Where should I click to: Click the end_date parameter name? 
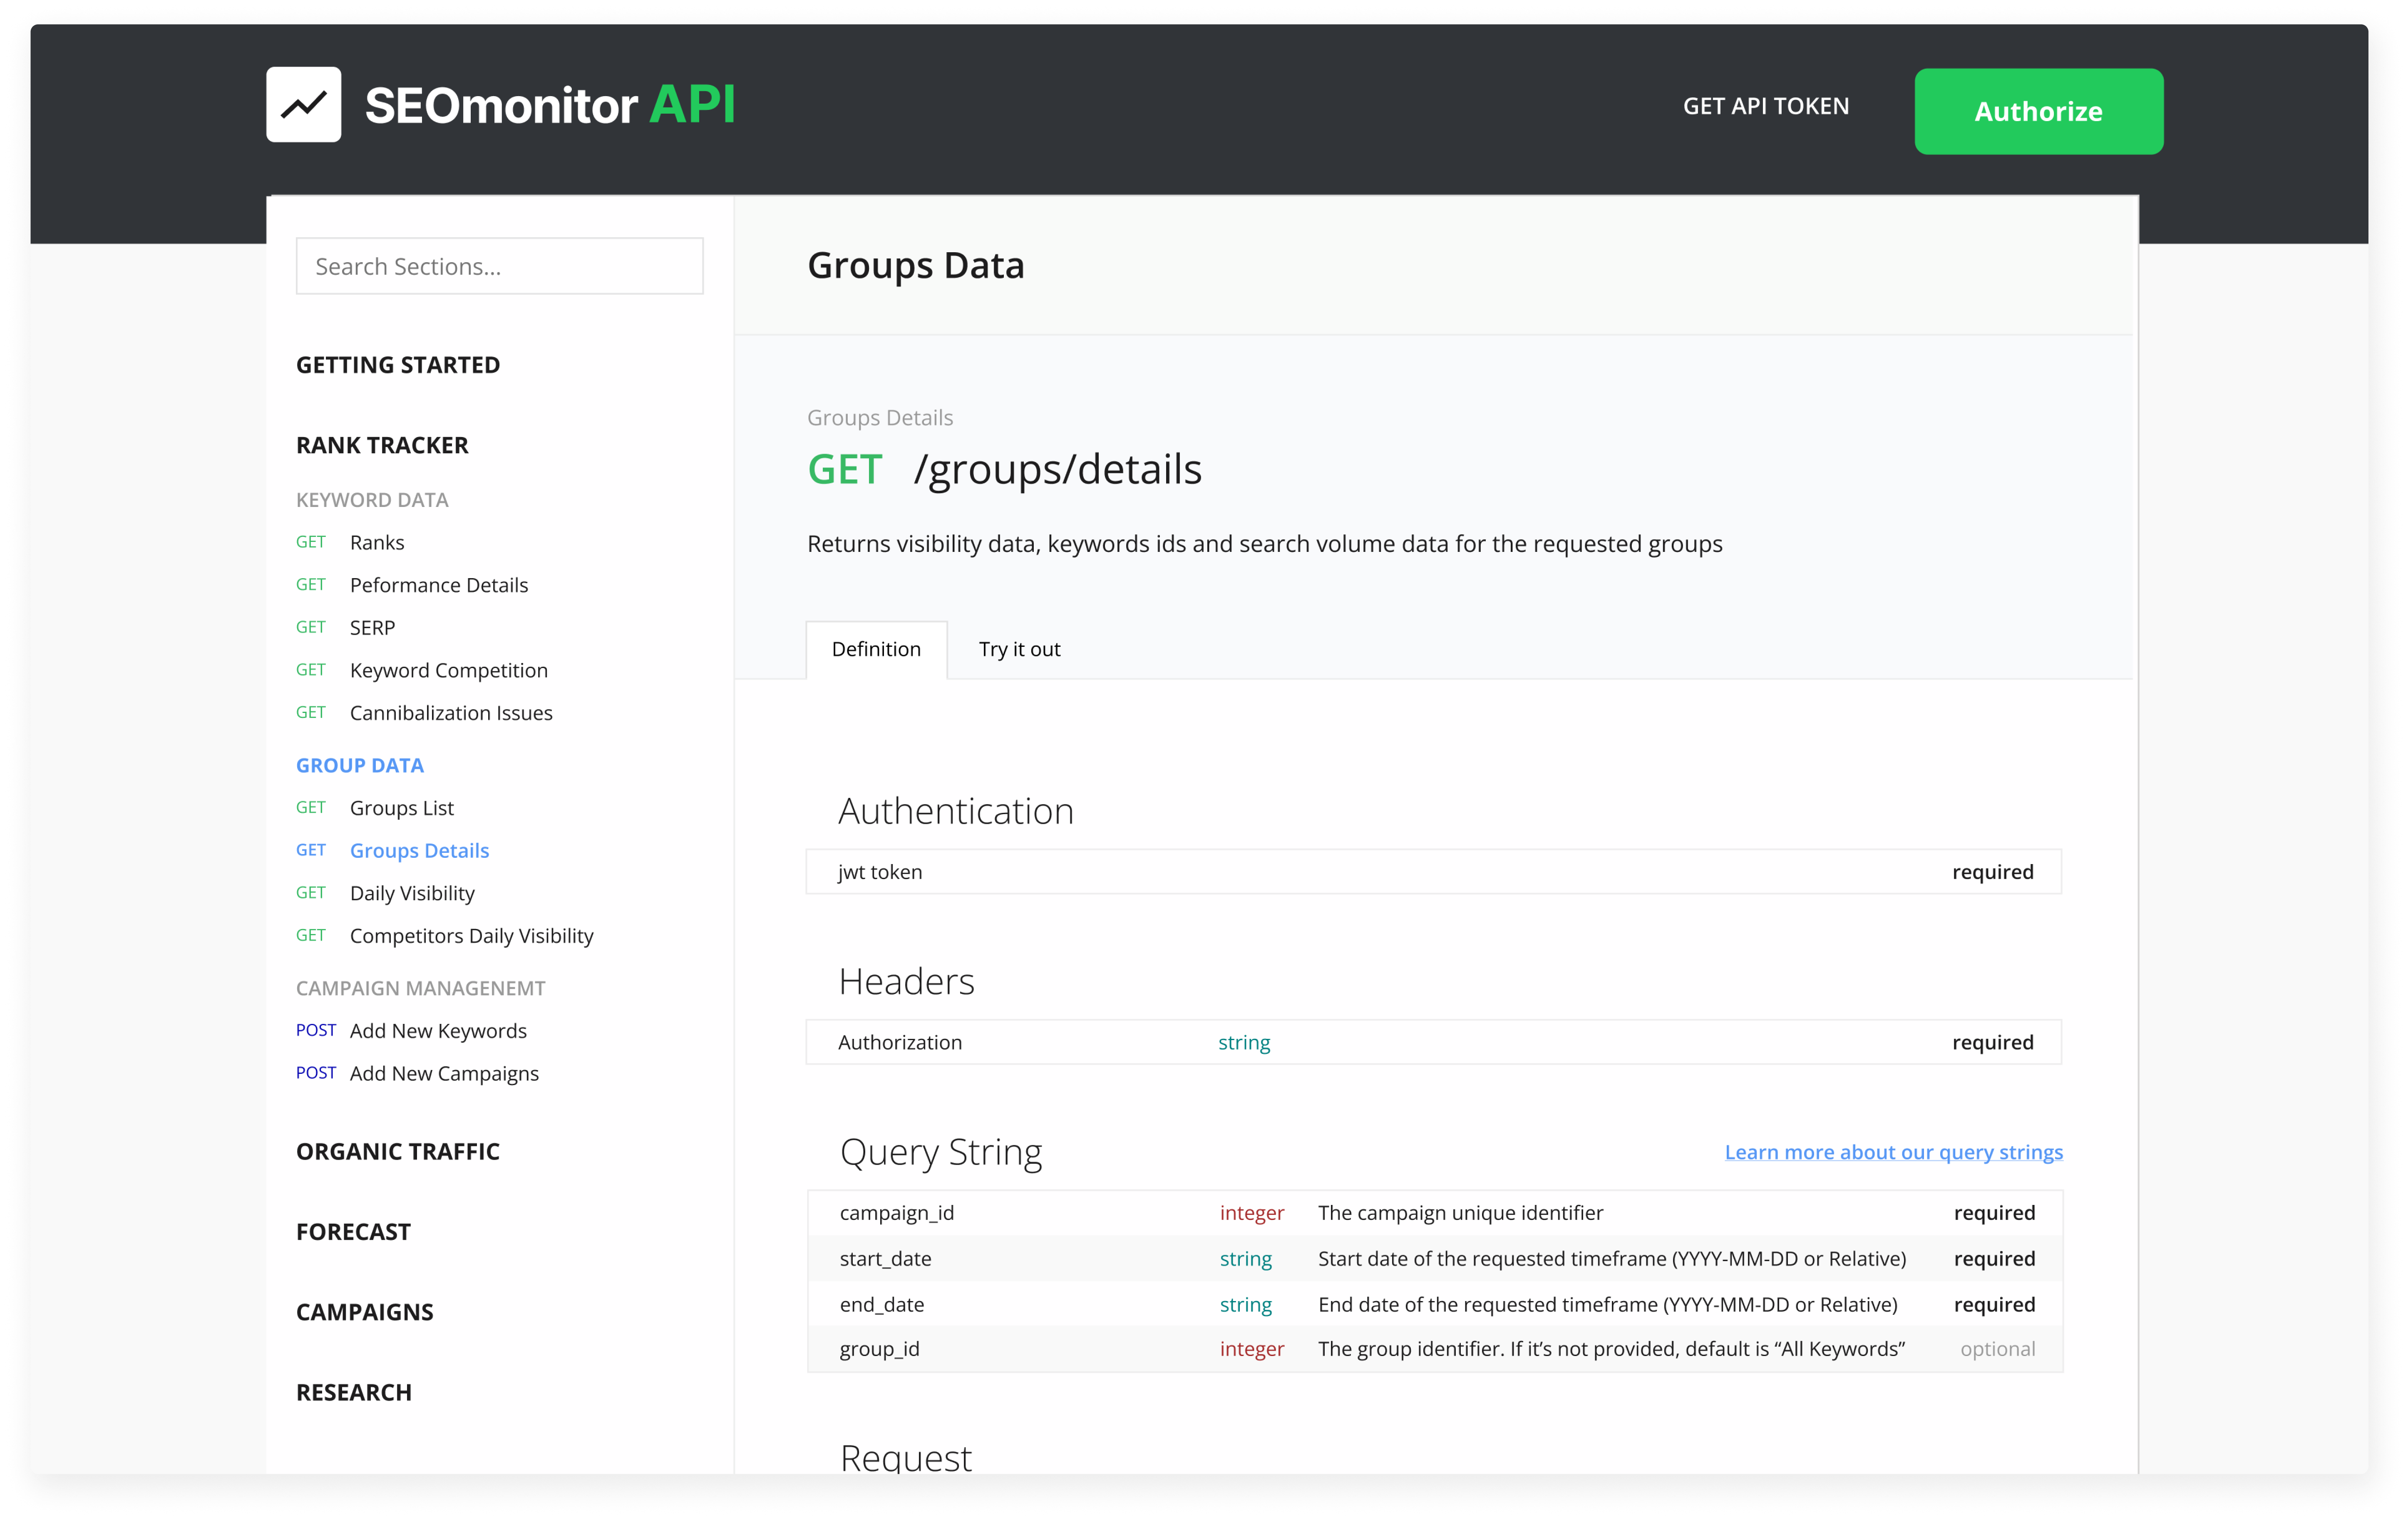[x=881, y=1305]
